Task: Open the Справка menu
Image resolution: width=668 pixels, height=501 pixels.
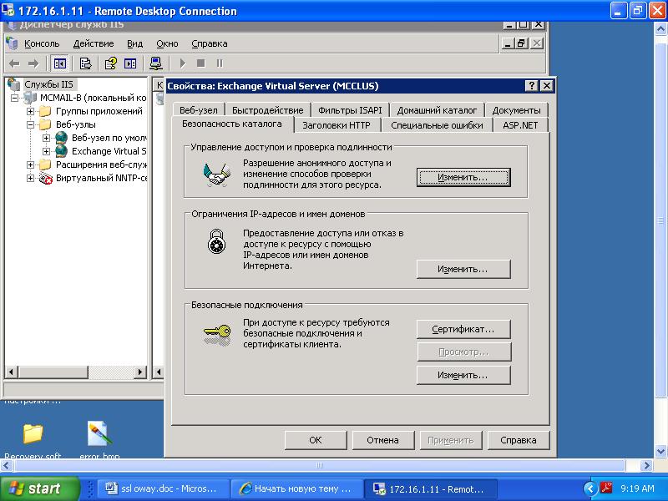Action: [210, 43]
